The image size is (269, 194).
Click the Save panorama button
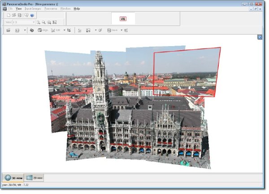113,30
